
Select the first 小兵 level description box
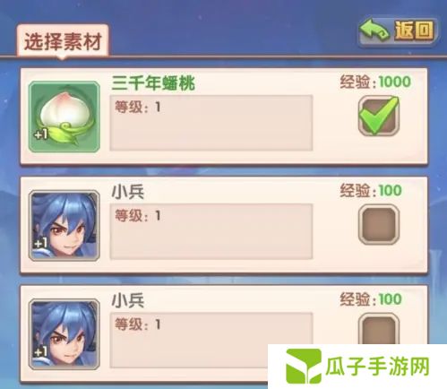tap(211, 231)
